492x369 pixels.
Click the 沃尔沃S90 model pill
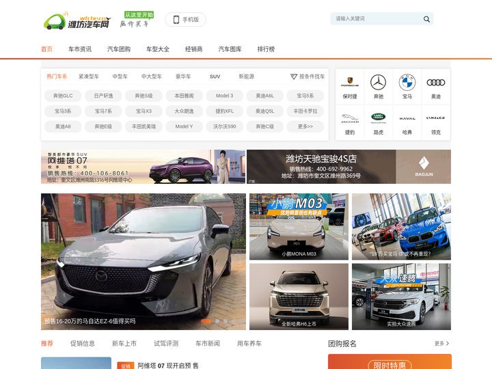[x=225, y=126]
